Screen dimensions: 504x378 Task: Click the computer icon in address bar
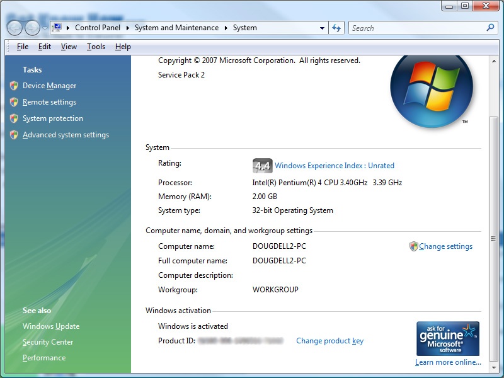(x=57, y=28)
